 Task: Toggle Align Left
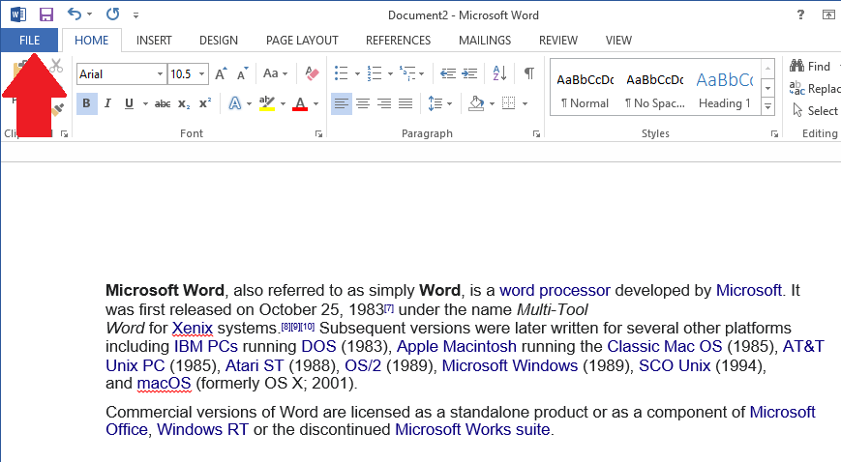point(341,103)
